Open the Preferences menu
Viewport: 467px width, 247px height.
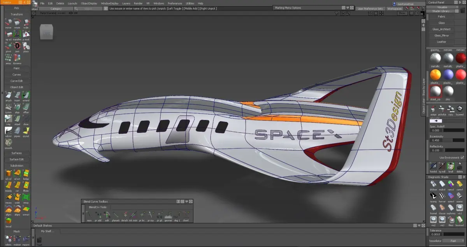tap(175, 3)
